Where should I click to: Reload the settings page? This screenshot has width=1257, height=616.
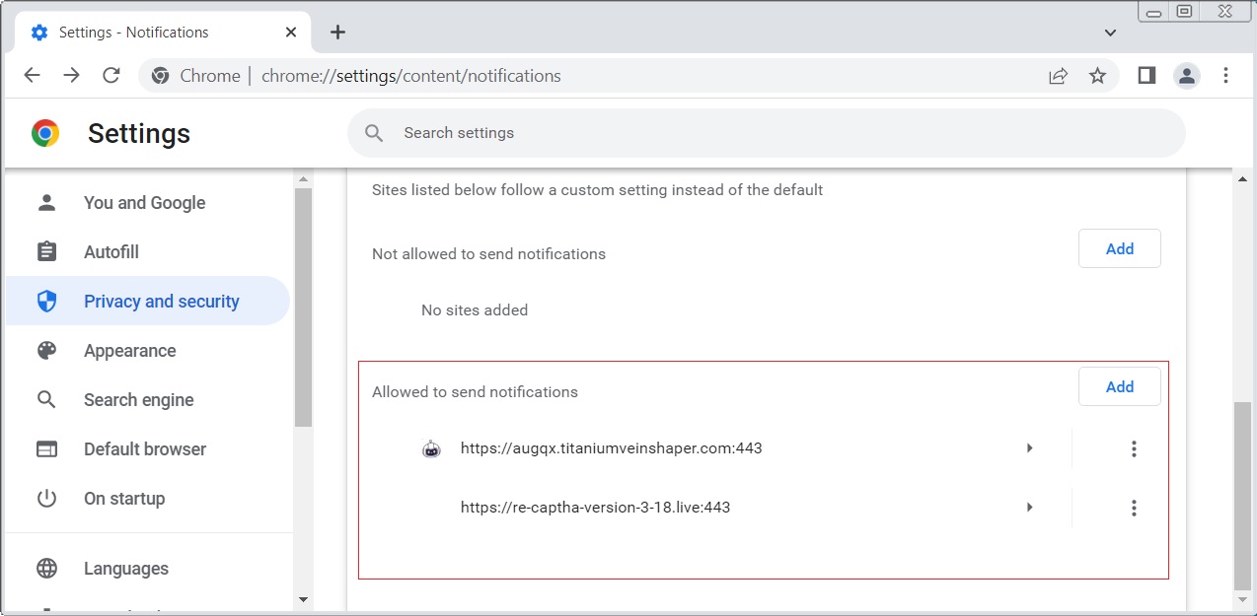click(111, 76)
